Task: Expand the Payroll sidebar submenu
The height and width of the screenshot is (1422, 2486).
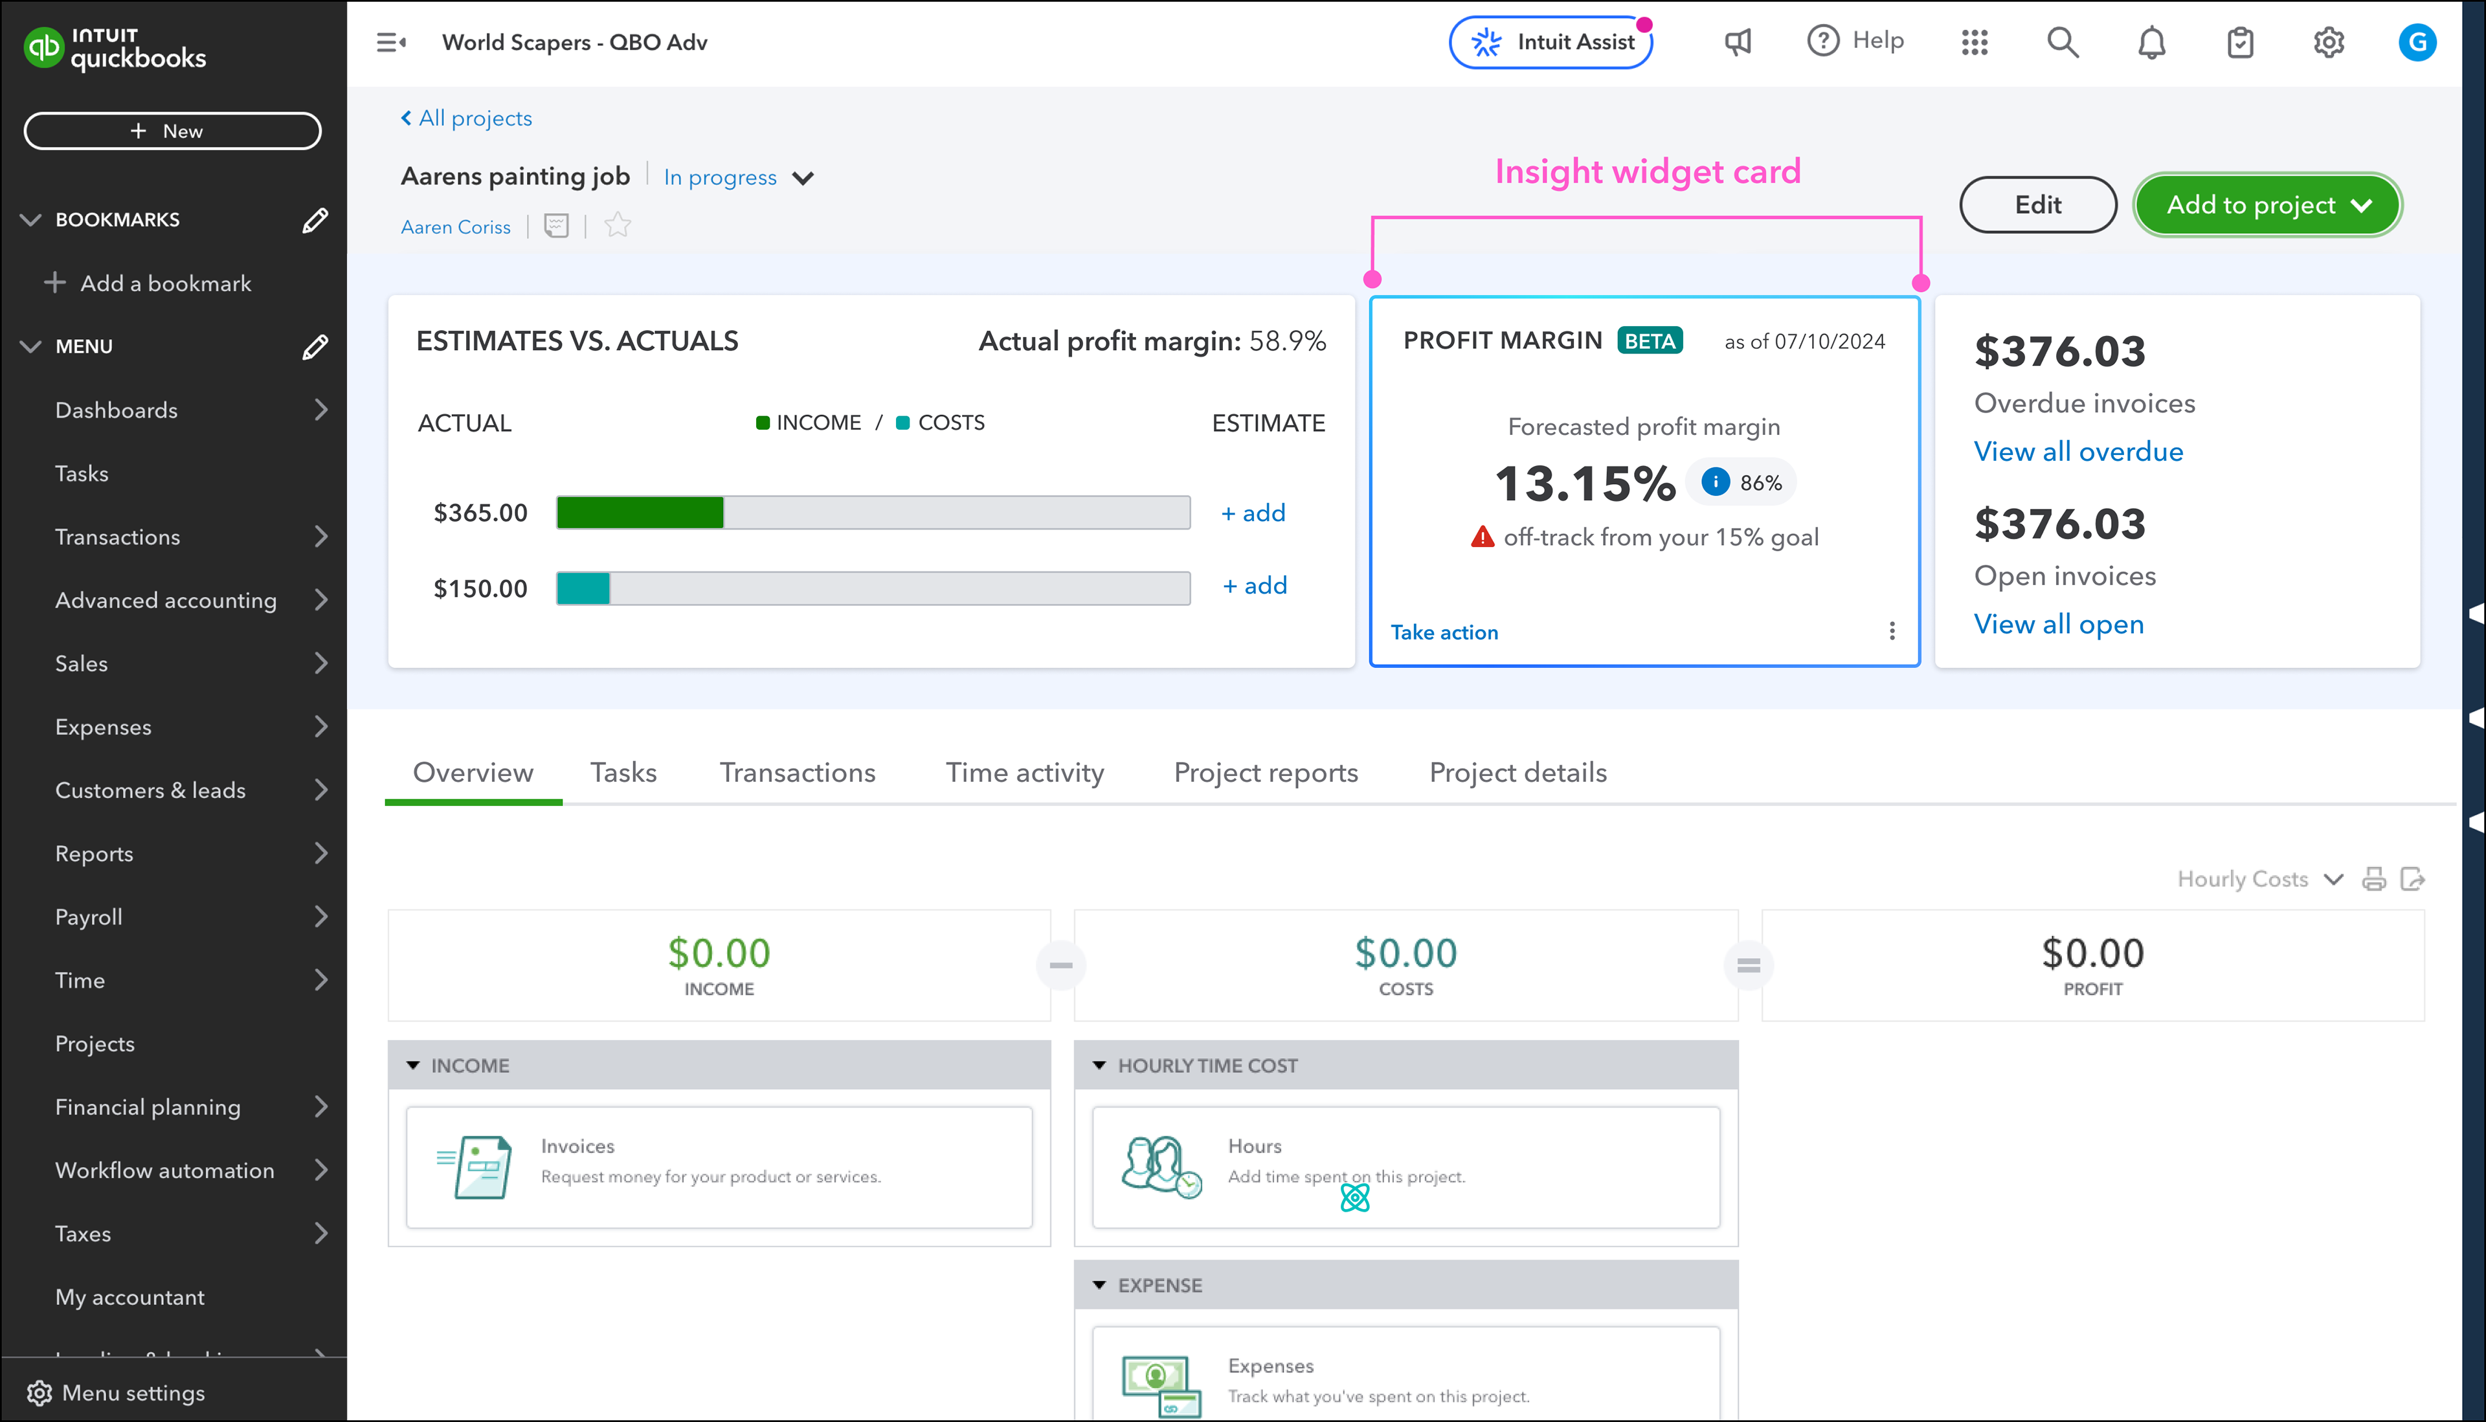Action: pyautogui.click(x=320, y=917)
